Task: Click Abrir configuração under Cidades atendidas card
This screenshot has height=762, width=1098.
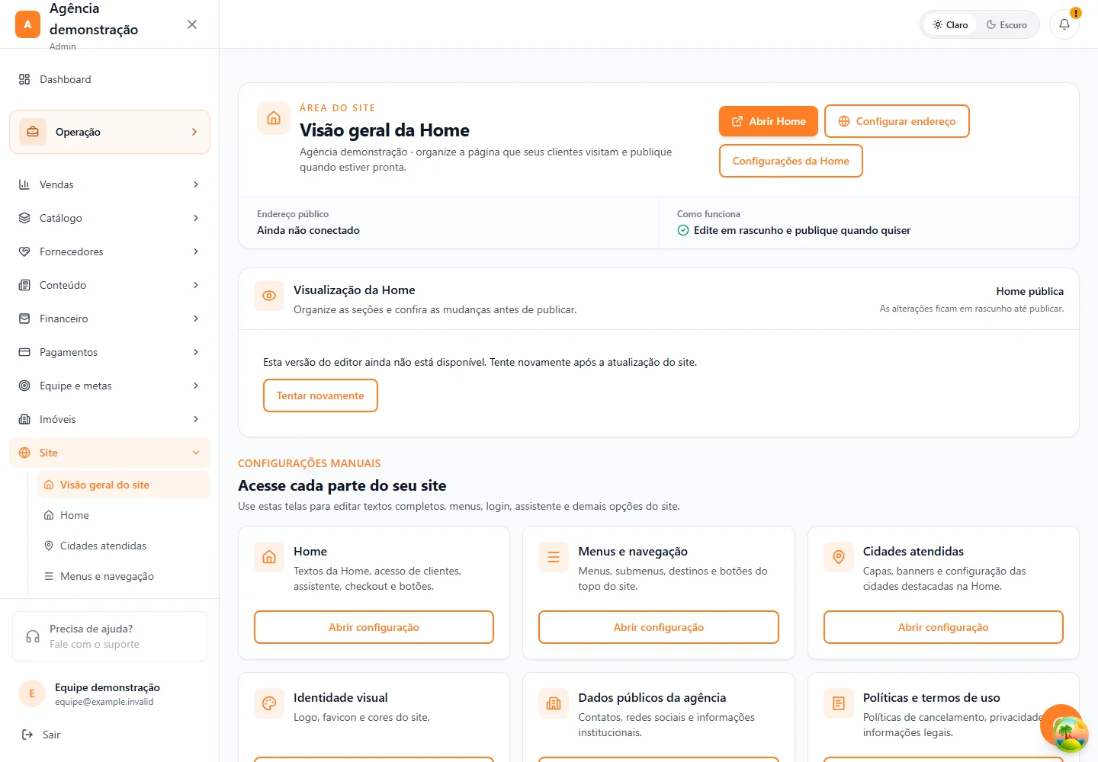Action: coord(943,627)
